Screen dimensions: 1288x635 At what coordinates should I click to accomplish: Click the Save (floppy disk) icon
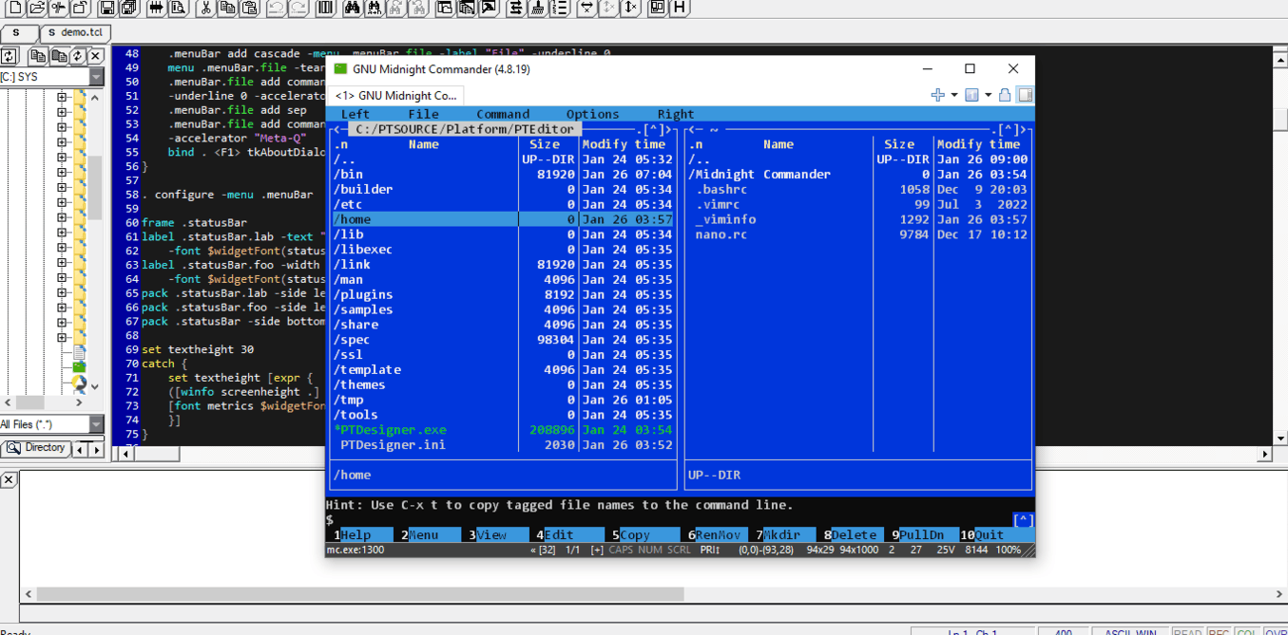[x=106, y=9]
